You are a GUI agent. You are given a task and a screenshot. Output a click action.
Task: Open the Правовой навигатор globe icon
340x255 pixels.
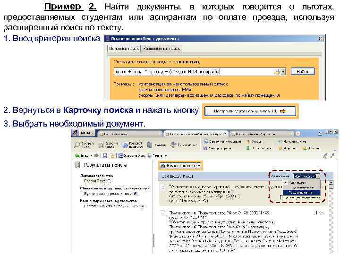[x=125, y=145]
